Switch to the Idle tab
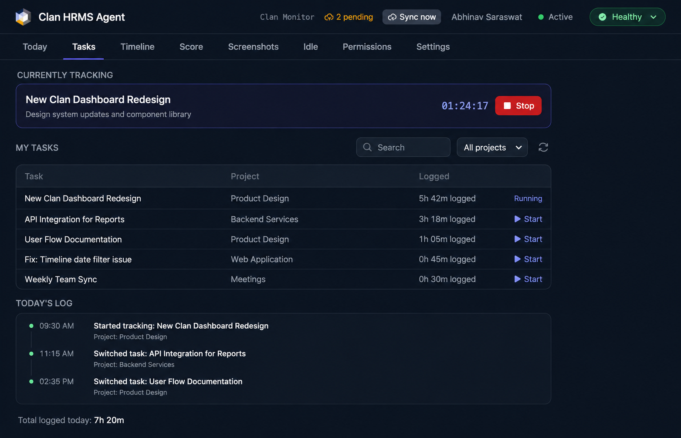Viewport: 681px width, 438px height. click(311, 47)
